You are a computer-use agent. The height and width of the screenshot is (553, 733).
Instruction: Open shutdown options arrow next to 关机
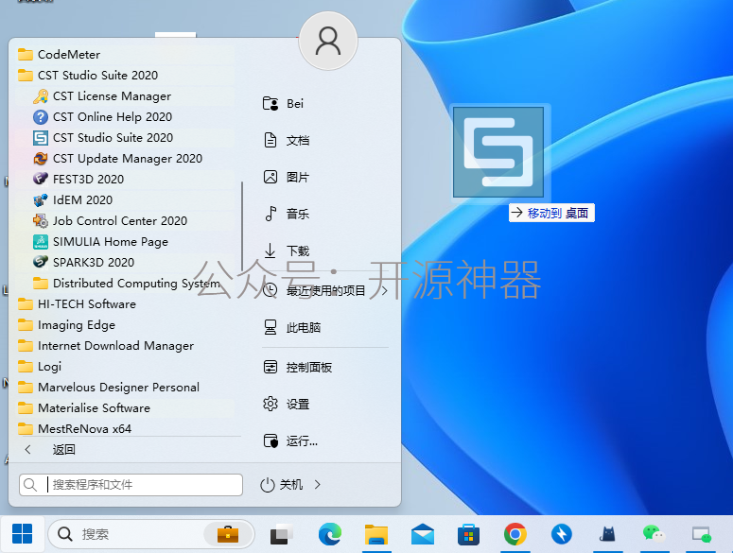click(318, 484)
